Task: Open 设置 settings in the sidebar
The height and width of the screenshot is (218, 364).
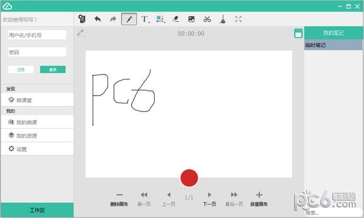Action: (37, 149)
